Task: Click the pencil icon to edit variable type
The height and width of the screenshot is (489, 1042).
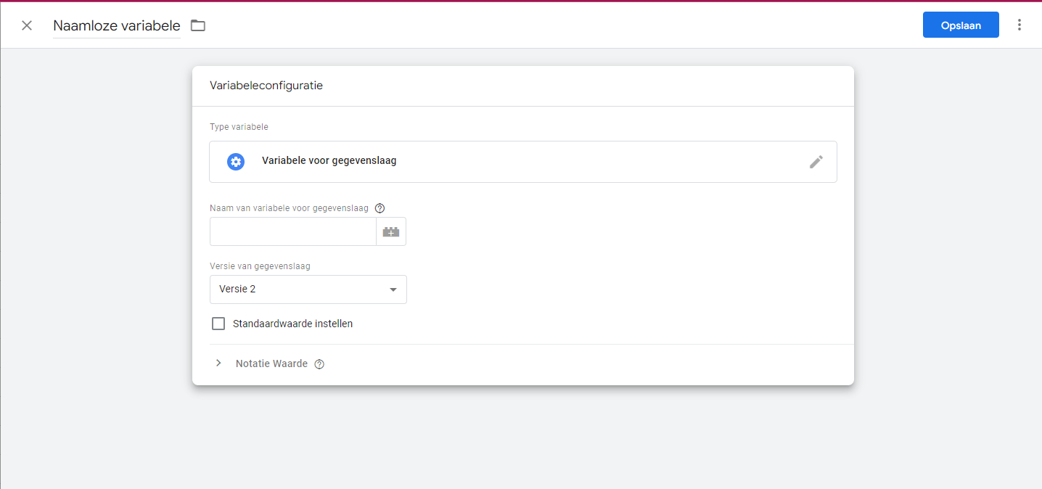Action: click(816, 162)
